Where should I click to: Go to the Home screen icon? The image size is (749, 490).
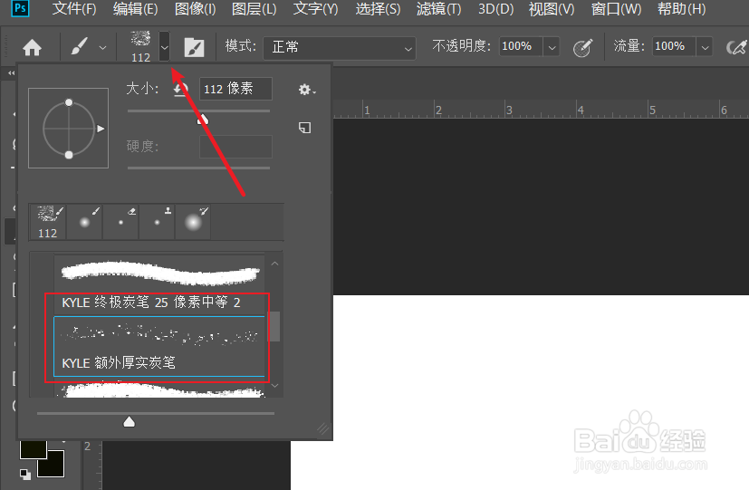(x=32, y=47)
